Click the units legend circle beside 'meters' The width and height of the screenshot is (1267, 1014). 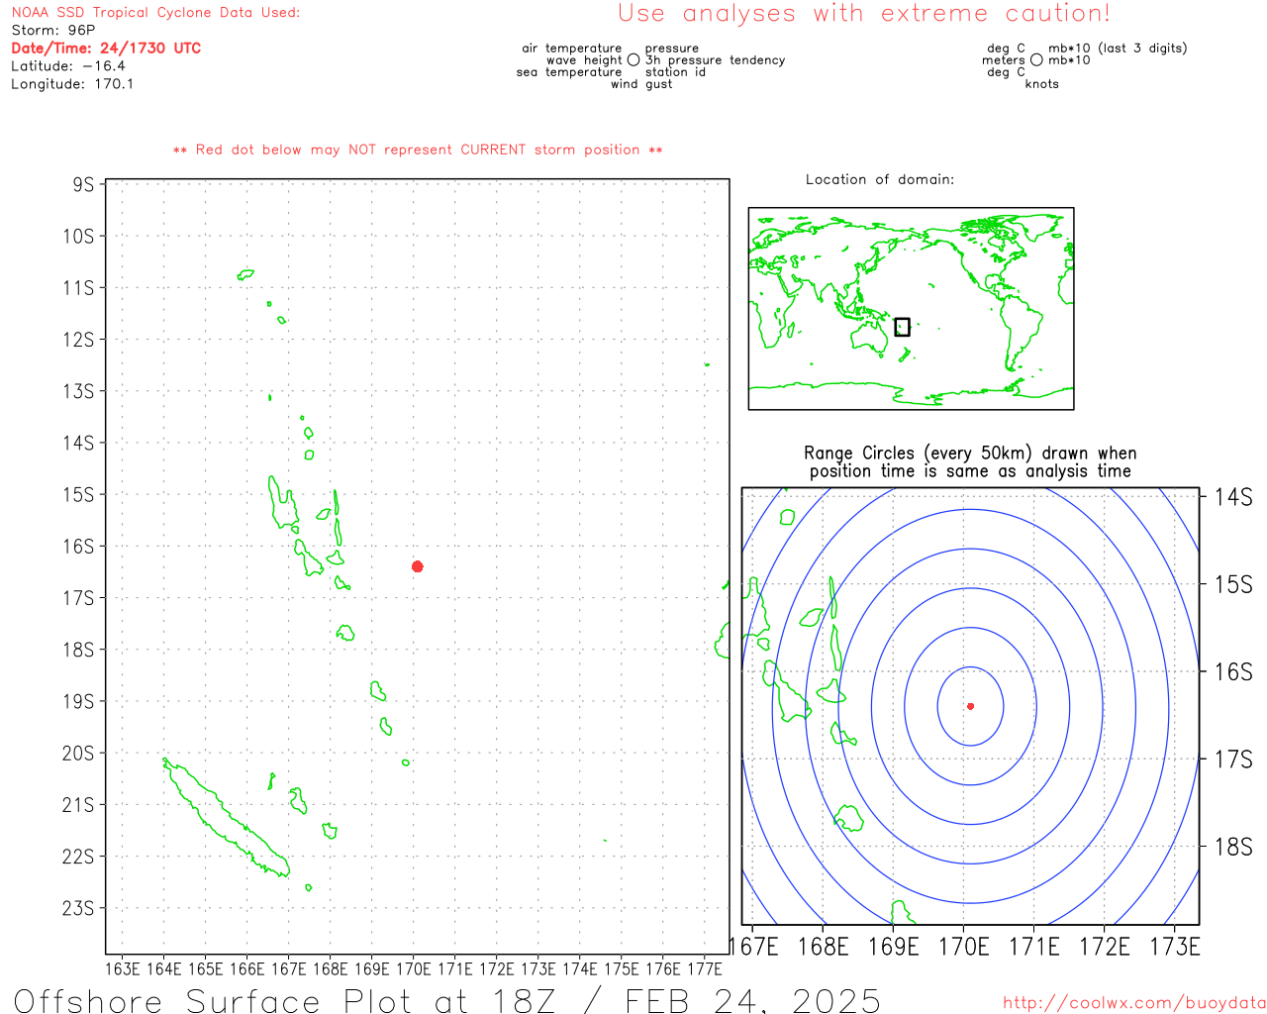[x=1036, y=60]
